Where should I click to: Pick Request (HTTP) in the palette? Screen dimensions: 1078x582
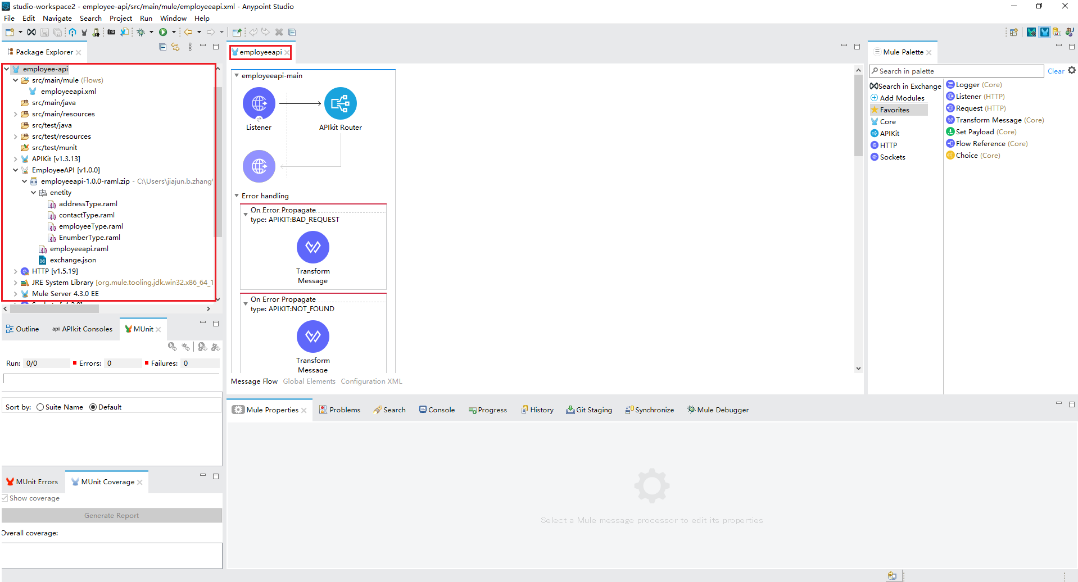pyautogui.click(x=976, y=108)
